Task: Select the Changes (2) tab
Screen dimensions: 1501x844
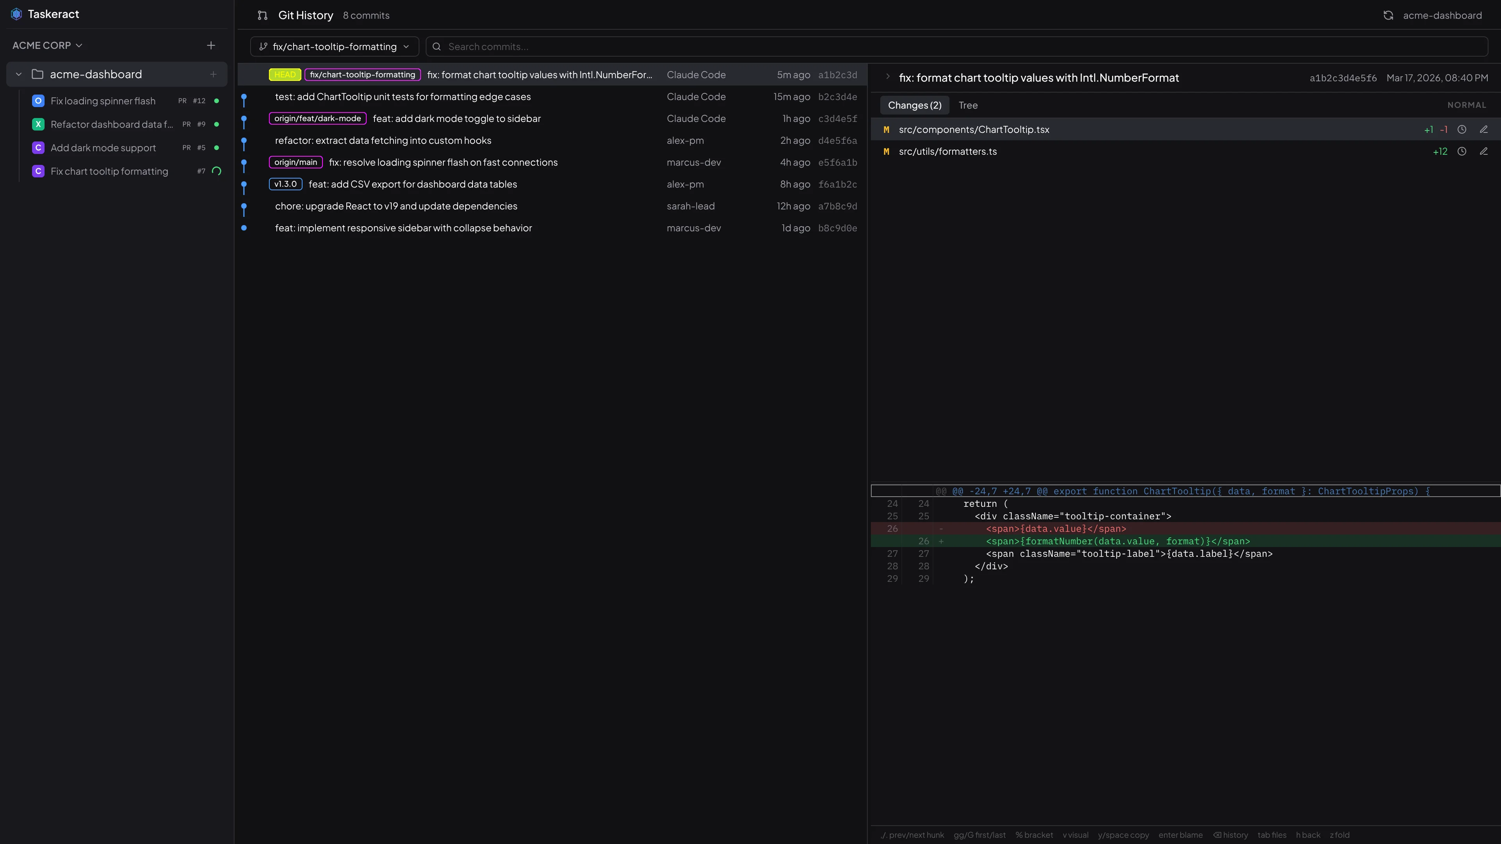Action: 914,105
